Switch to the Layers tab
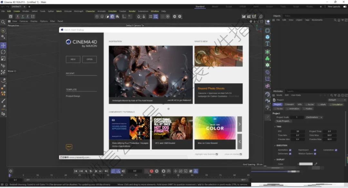 (x=290, y=91)
